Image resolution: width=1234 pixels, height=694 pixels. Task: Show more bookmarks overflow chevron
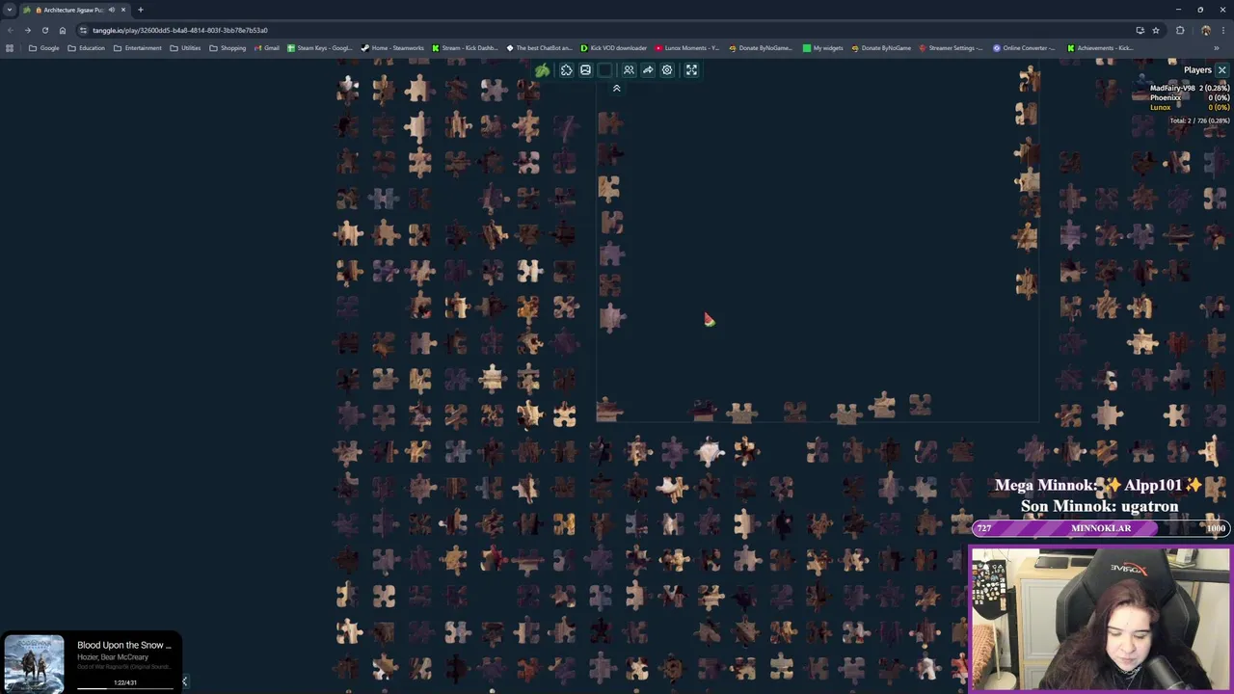click(x=1216, y=48)
